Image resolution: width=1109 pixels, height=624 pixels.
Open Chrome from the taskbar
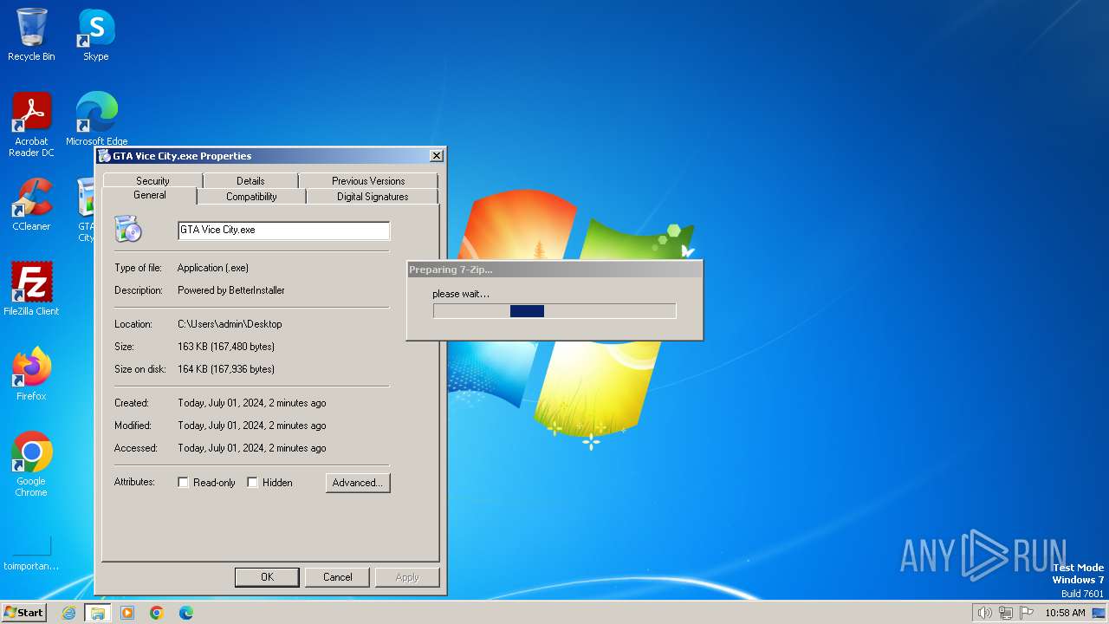[157, 613]
